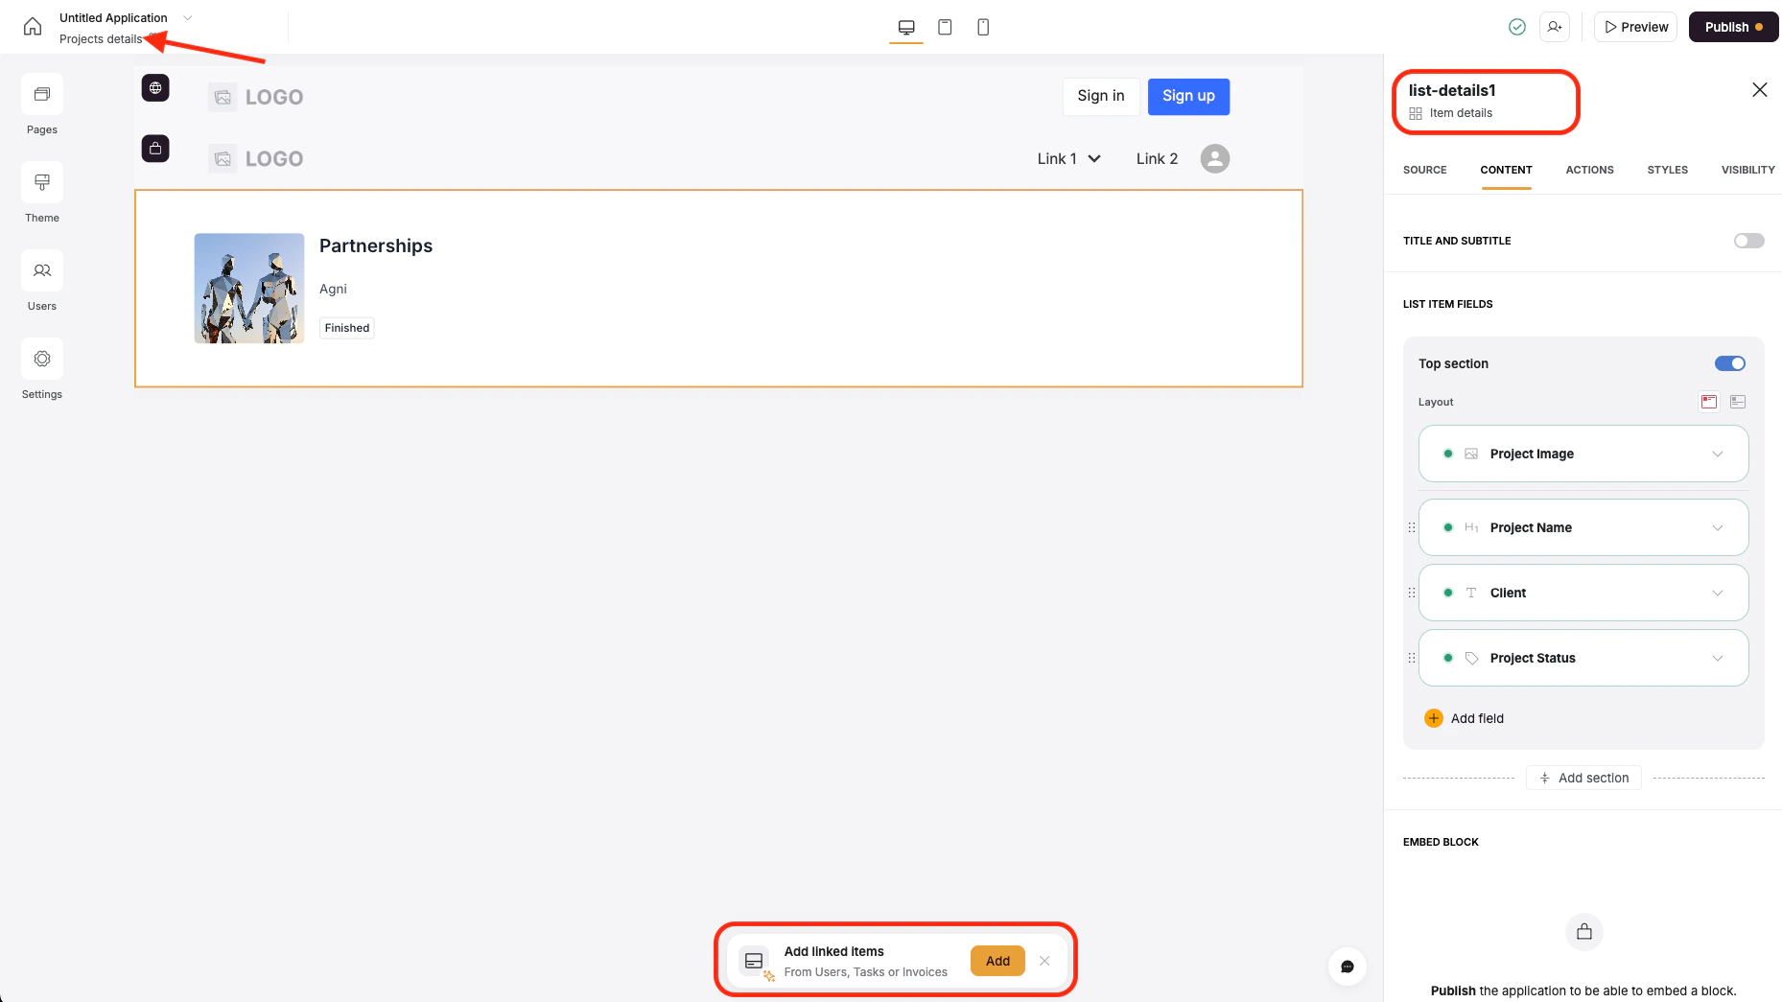Screen dimensions: 1782x1002
Task: Switch to the Content tab
Action: pos(1506,170)
